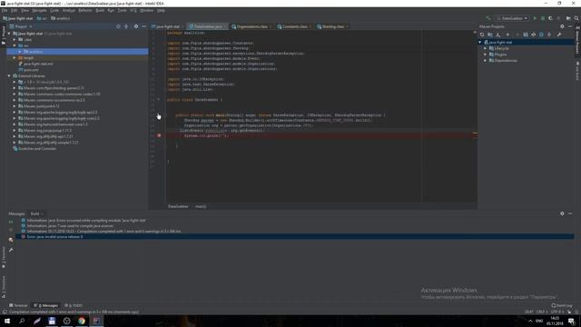Open the Messages panel gear settings
This screenshot has height=327, width=581.
[x=562, y=213]
